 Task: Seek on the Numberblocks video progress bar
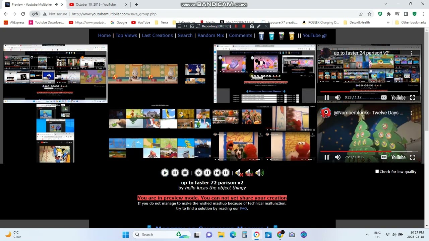pyautogui.click(x=369, y=151)
